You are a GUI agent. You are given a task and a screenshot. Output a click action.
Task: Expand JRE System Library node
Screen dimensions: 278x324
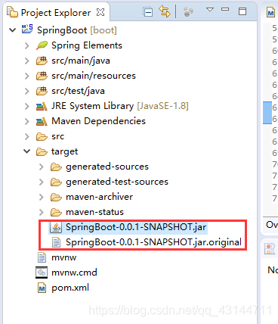[26, 106]
